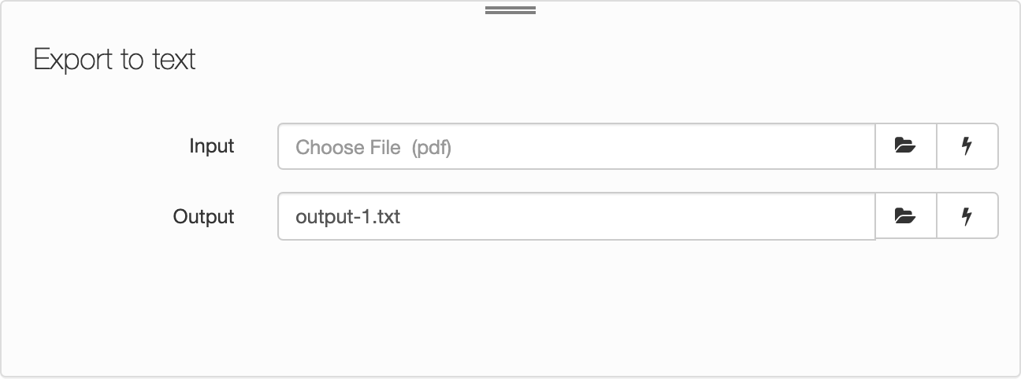Browse for a PDF using Input's folder icon
The height and width of the screenshot is (379, 1021).
[906, 146]
